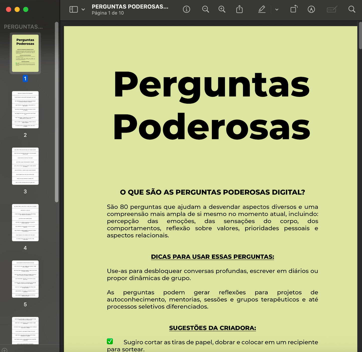Select the page 4 thumbnail
This screenshot has width=362, height=352.
coord(25,223)
